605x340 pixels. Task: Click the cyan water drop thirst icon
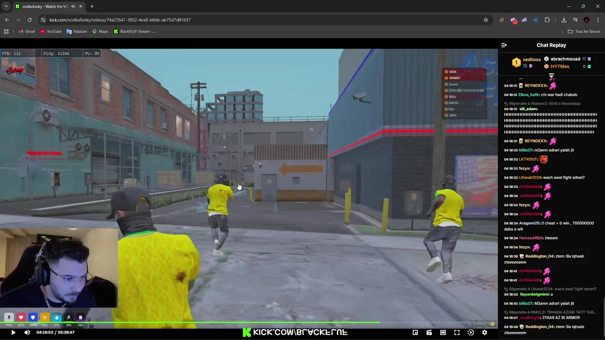pyautogui.click(x=56, y=317)
